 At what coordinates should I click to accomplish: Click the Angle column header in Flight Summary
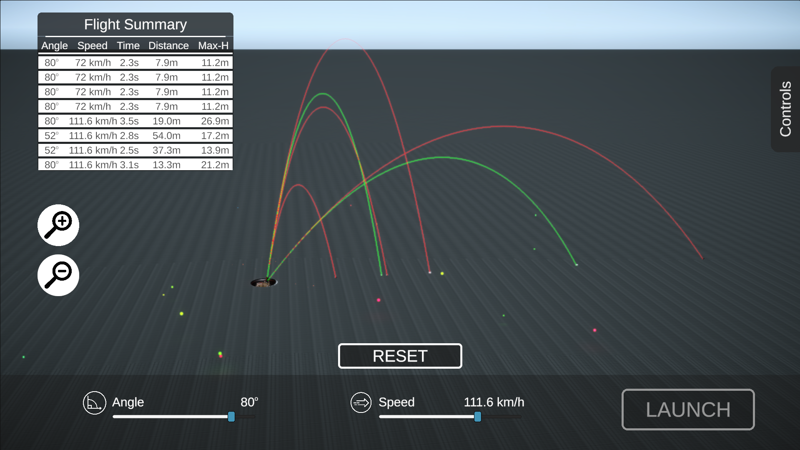tap(55, 45)
